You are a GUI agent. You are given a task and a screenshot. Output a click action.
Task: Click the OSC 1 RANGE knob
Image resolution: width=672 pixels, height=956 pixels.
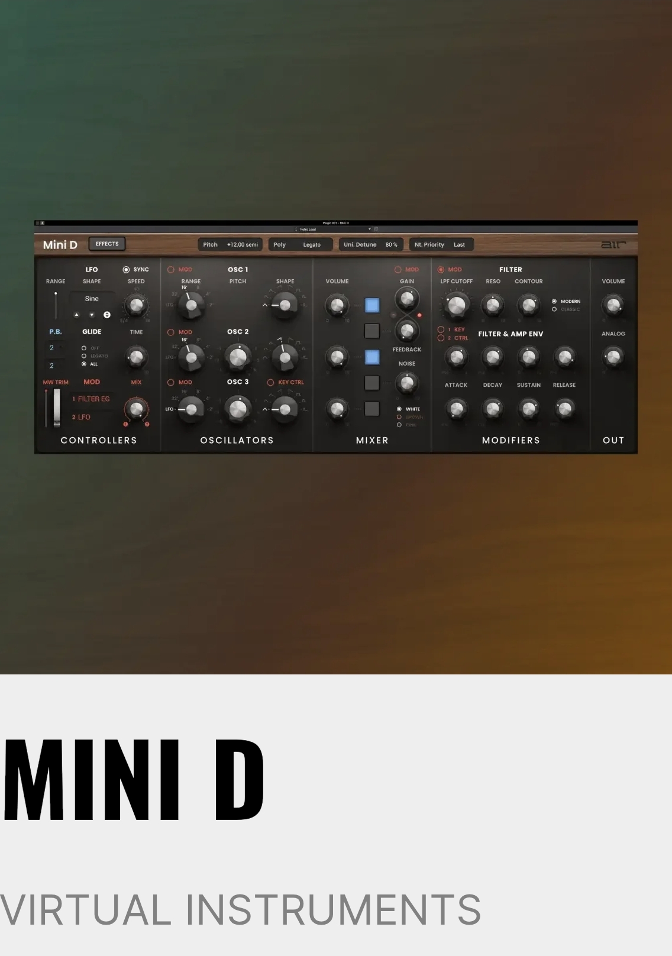tap(191, 305)
